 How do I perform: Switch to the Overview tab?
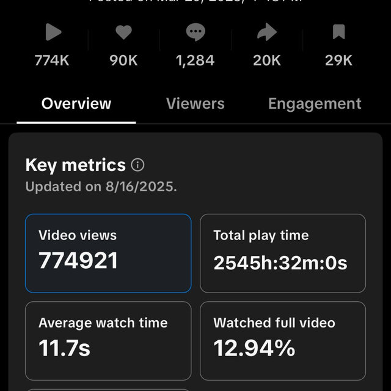[x=76, y=103]
